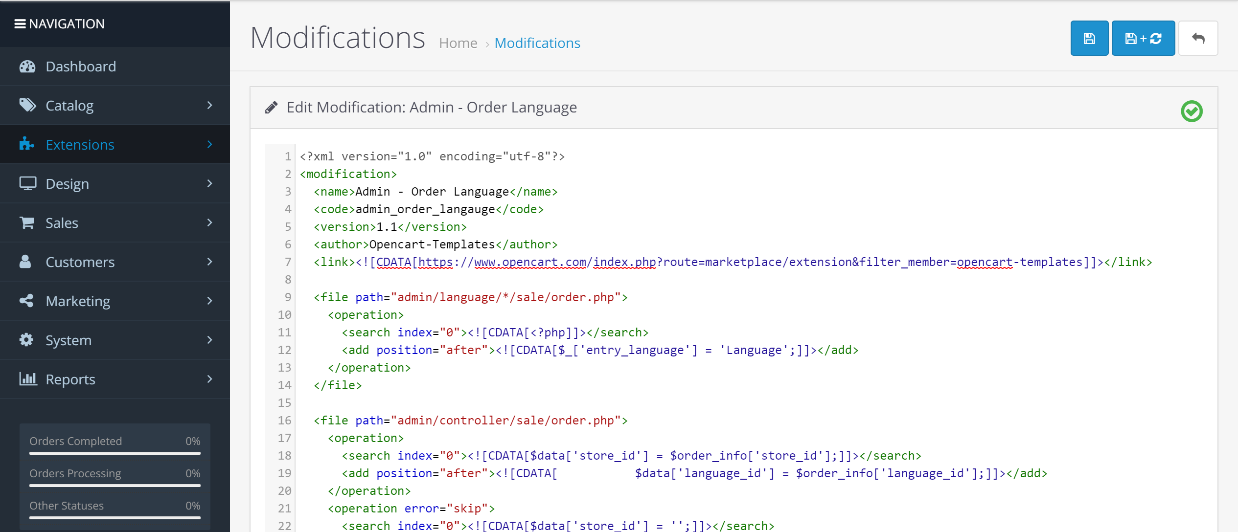Expand the Sales menu section

pos(115,222)
